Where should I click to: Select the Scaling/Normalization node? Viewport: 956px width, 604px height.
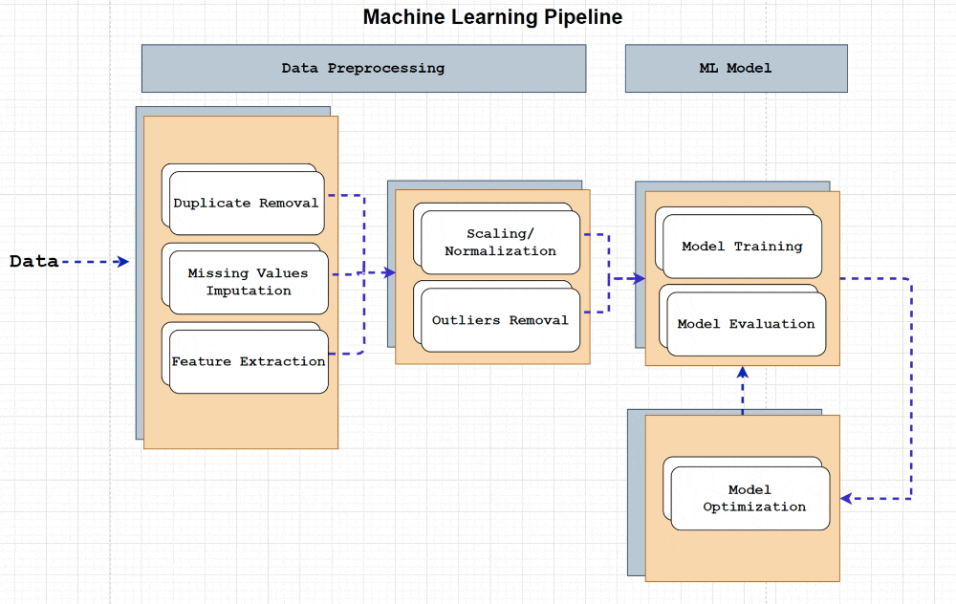click(500, 243)
